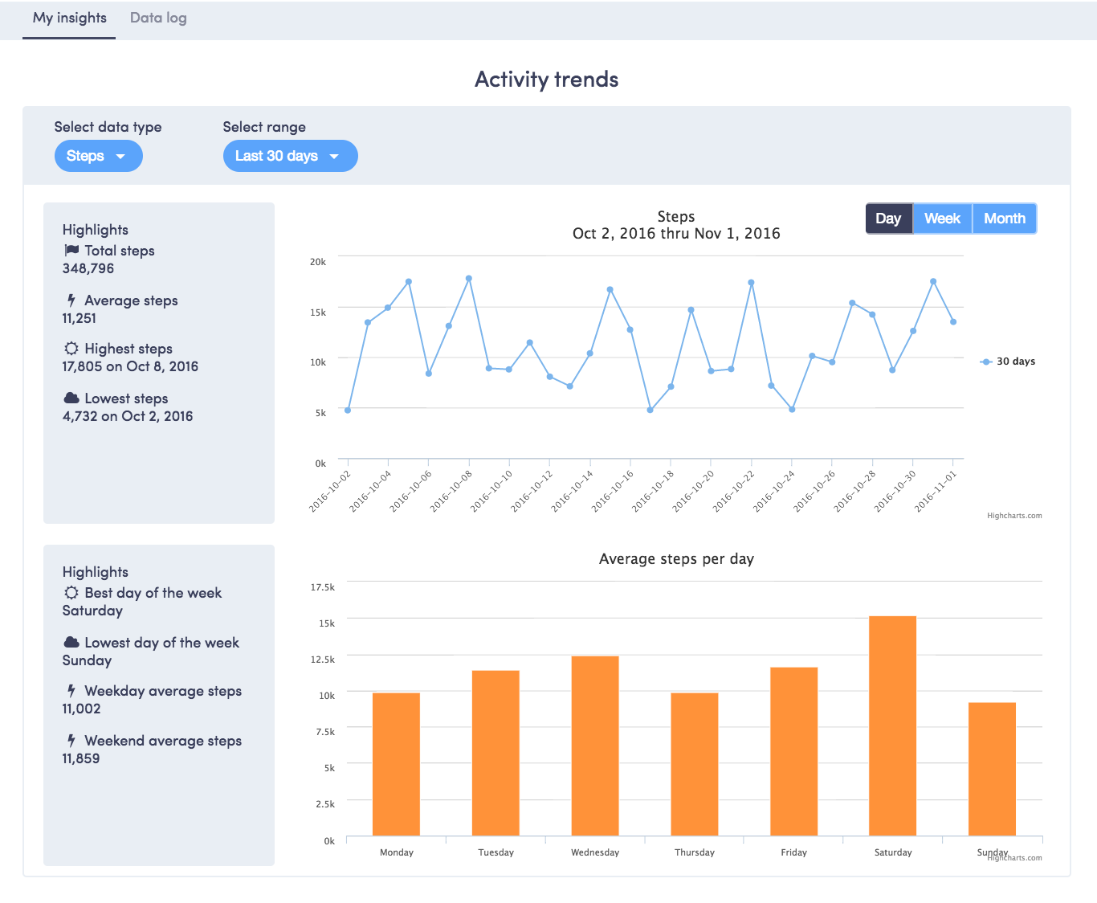Switch the chart to Month view

tap(1004, 218)
